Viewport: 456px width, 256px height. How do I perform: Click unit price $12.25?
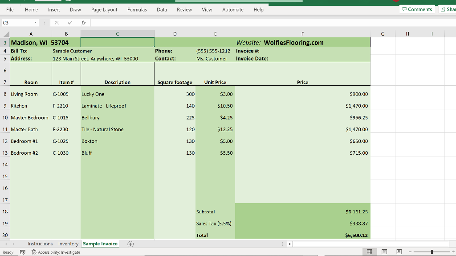pyautogui.click(x=225, y=129)
